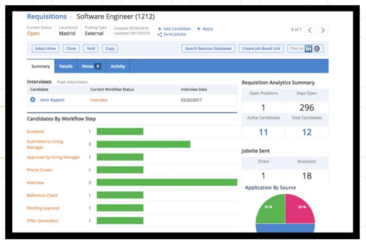Copy this requisition

[x=110, y=48]
